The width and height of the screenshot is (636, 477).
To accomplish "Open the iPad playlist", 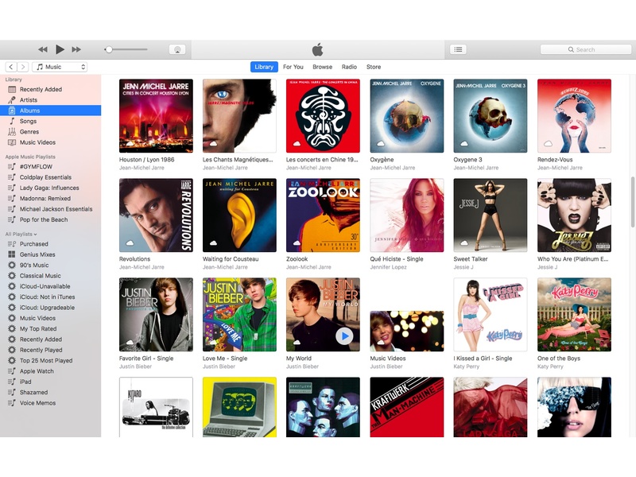I will 50,382.
